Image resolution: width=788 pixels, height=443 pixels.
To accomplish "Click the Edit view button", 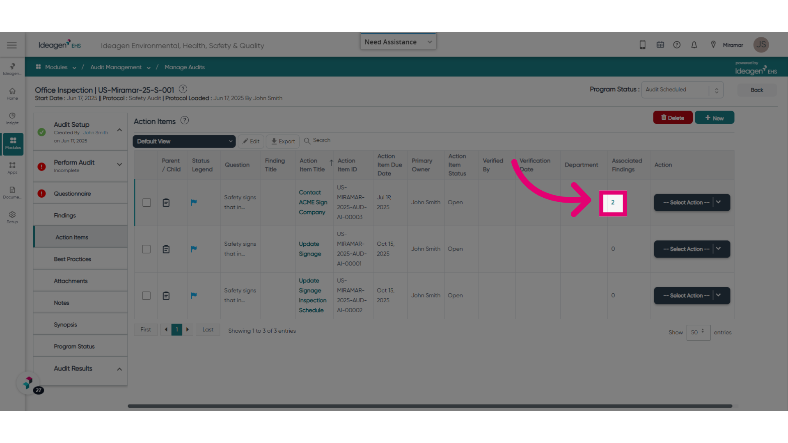I will coord(251,142).
